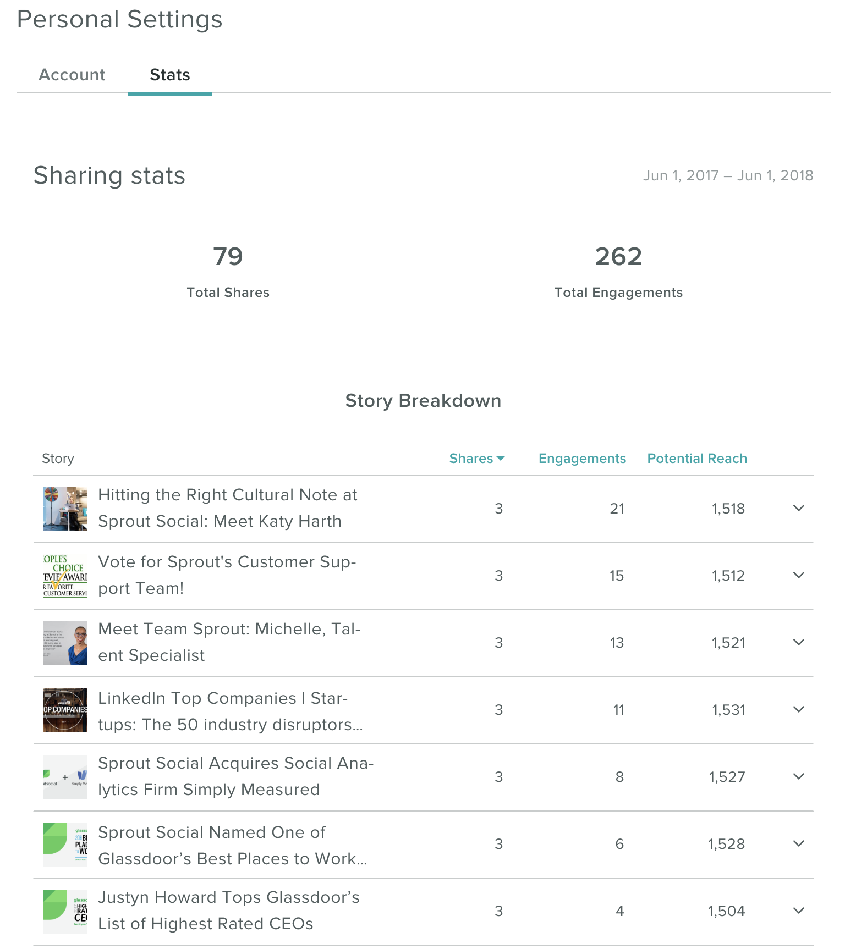The height and width of the screenshot is (949, 845).
Task: Click the 79 Total Shares figure
Action: pyautogui.click(x=228, y=257)
